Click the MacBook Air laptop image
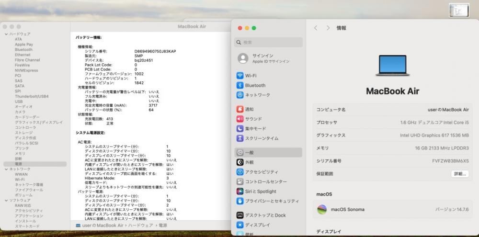The height and width of the screenshot is (237, 479). point(393,66)
